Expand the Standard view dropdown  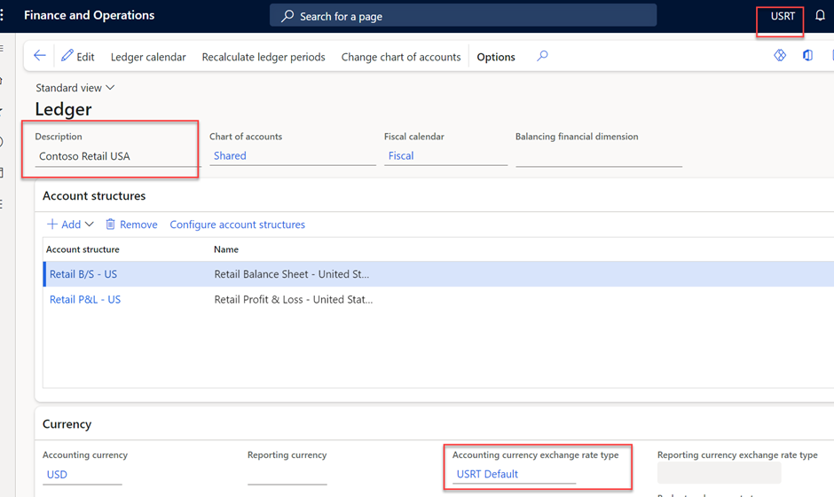(x=75, y=88)
